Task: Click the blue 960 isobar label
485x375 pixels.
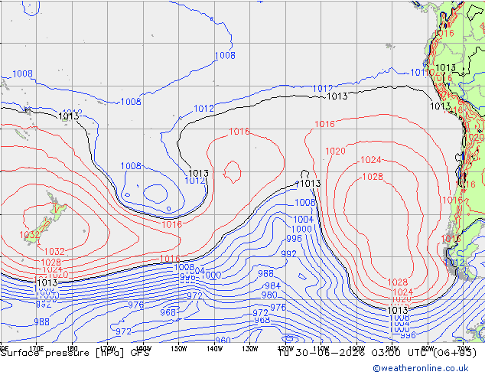Action: (223, 340)
